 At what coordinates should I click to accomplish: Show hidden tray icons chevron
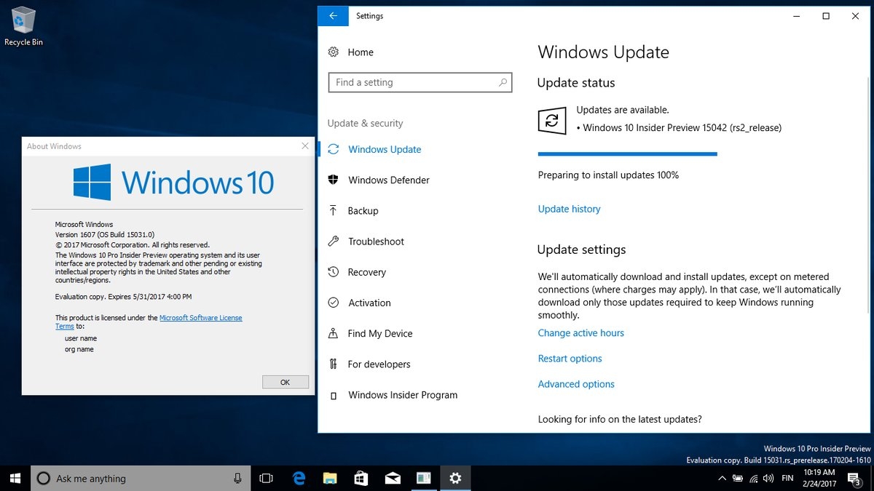pyautogui.click(x=722, y=479)
